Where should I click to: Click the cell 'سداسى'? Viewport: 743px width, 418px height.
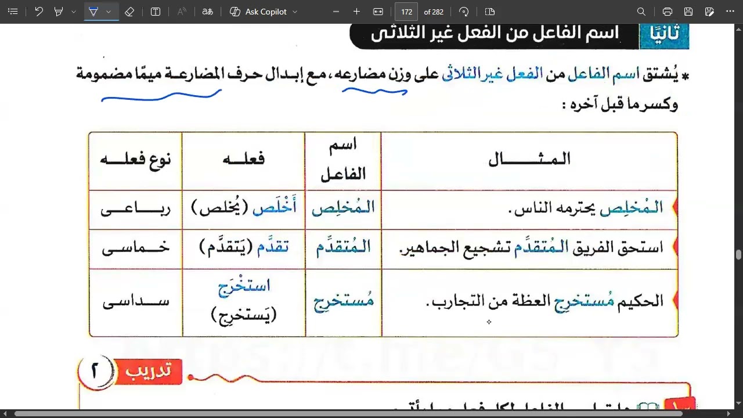point(135,301)
